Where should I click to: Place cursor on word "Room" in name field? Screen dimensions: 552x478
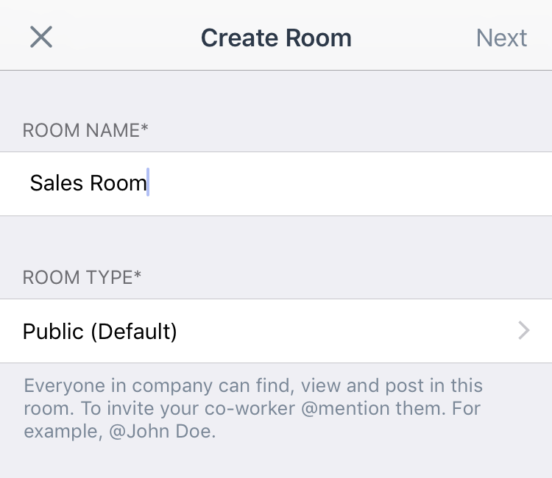(118, 183)
